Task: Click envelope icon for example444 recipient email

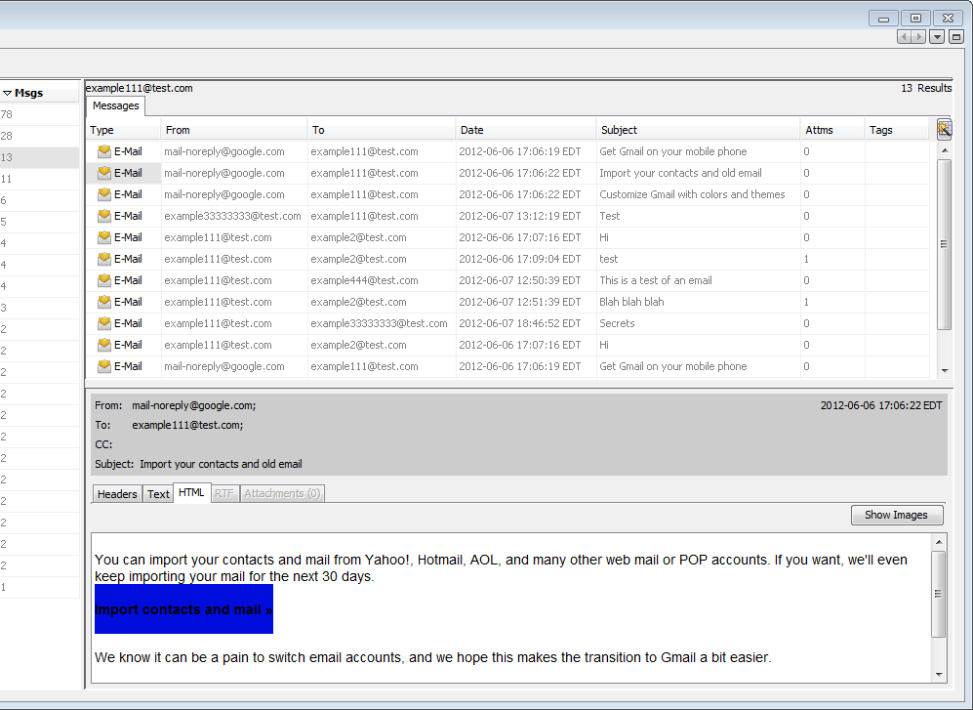Action: click(103, 280)
